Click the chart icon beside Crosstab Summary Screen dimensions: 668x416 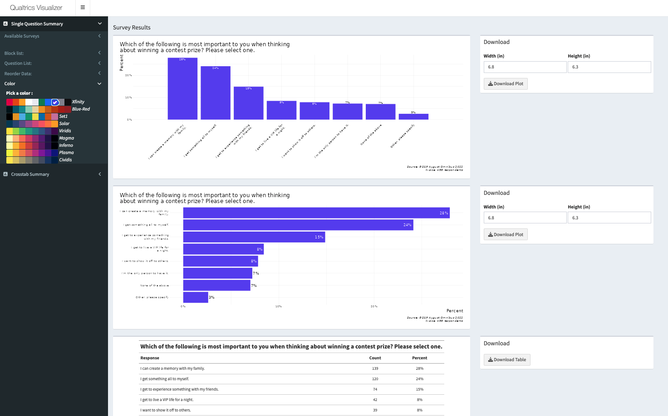[x=5, y=174]
